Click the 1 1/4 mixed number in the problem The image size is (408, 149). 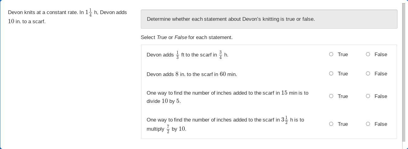point(89,12)
